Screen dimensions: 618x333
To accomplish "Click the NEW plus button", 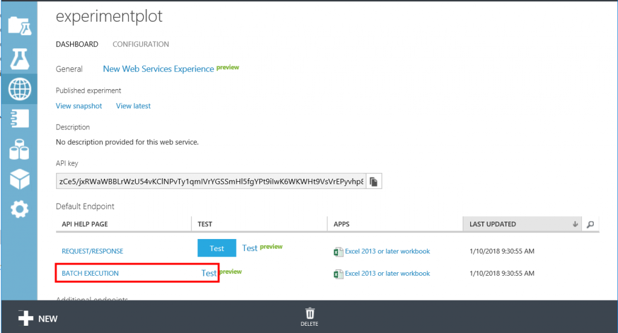I will (38, 318).
